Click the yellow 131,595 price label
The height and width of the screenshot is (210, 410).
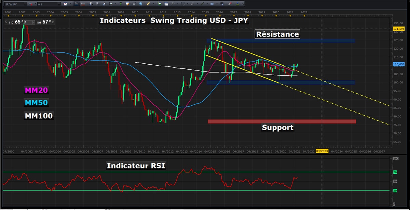coord(399,28)
